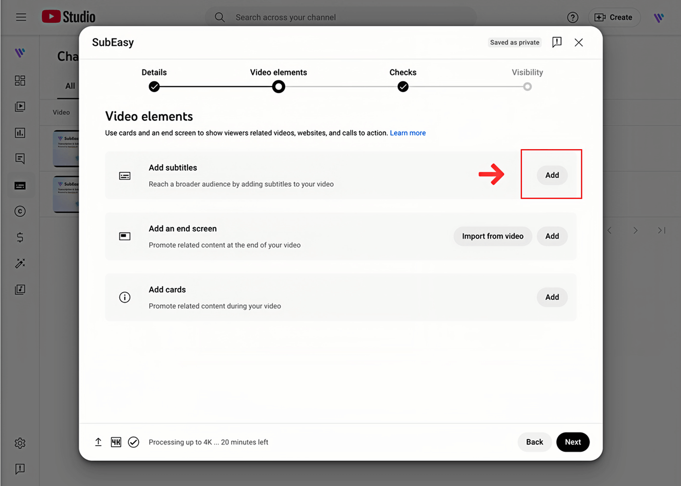Click the search magnifier icon
681x486 pixels.
pos(220,17)
